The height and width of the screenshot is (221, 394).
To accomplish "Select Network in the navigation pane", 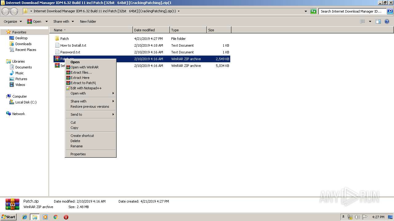I will (x=18, y=114).
